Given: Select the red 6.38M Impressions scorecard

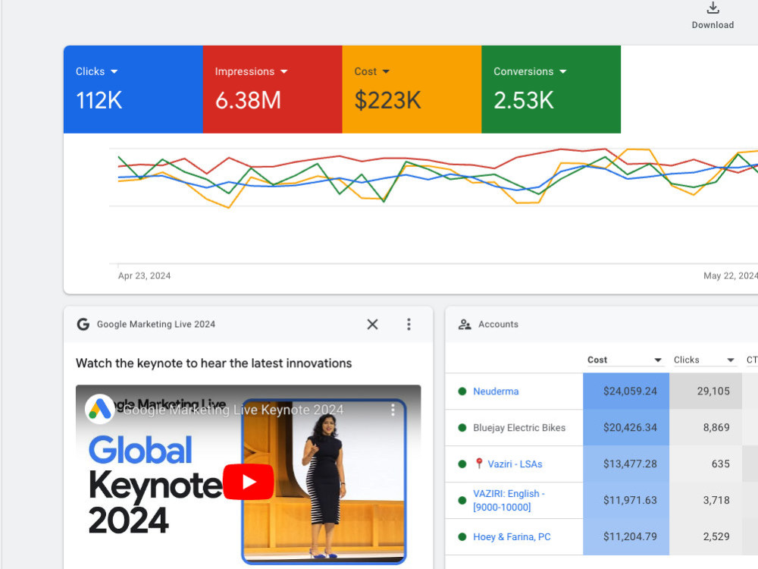Looking at the screenshot, I should (273, 90).
